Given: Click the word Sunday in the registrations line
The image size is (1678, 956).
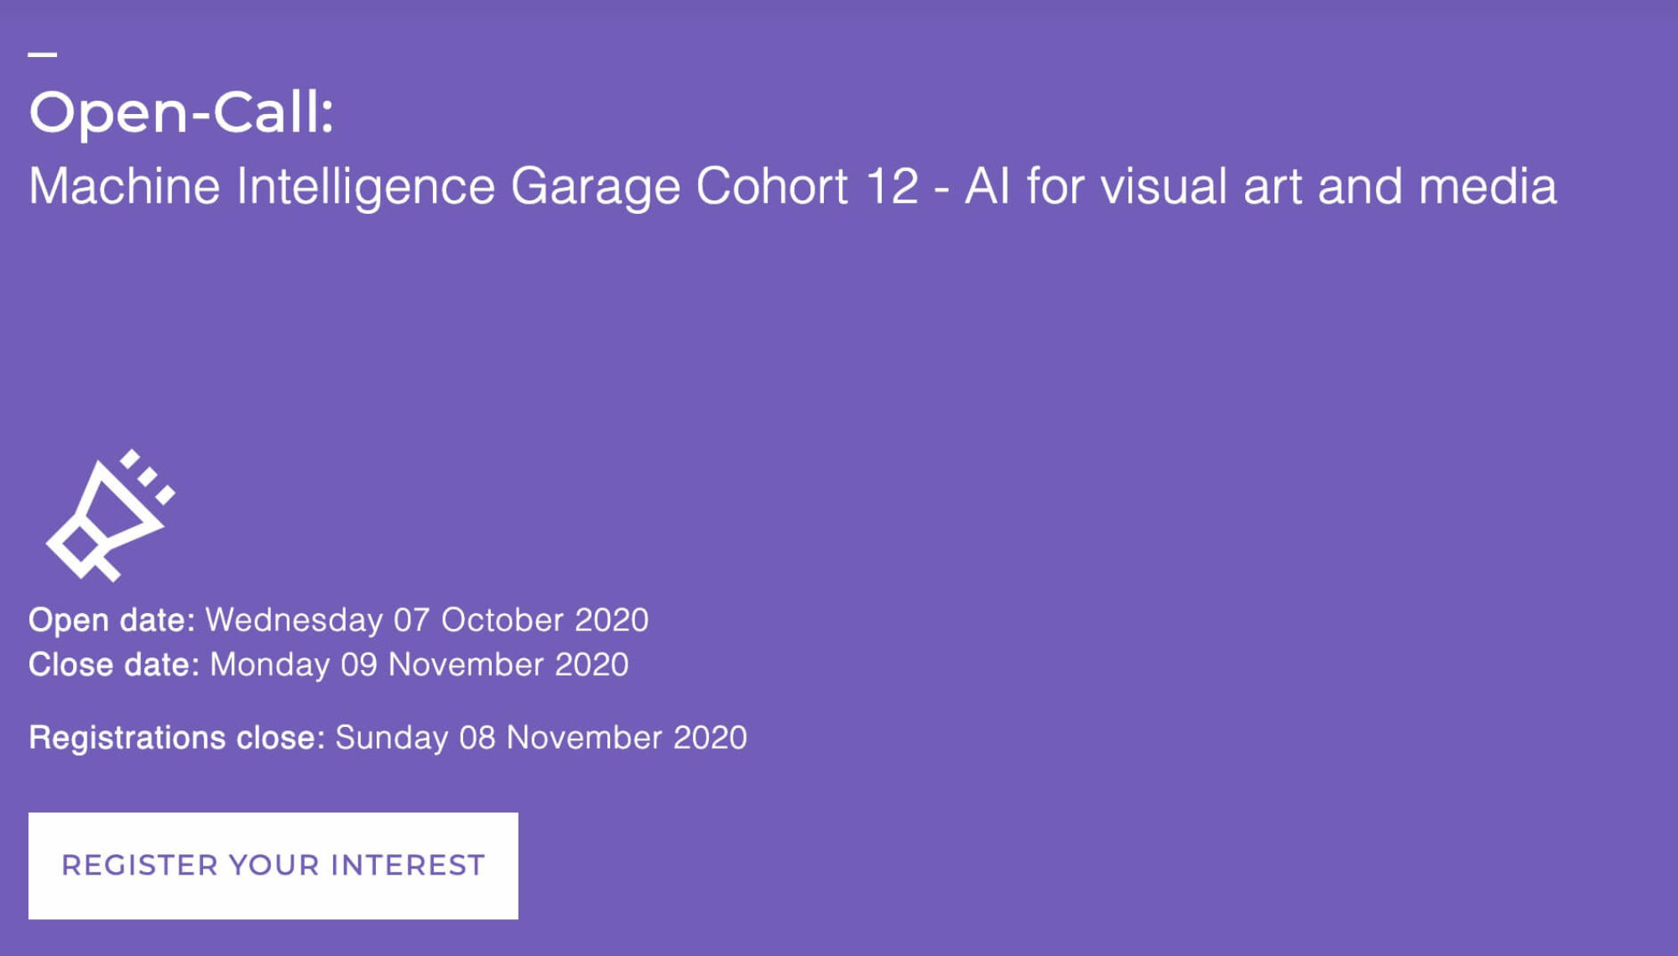Looking at the screenshot, I should [x=392, y=738].
